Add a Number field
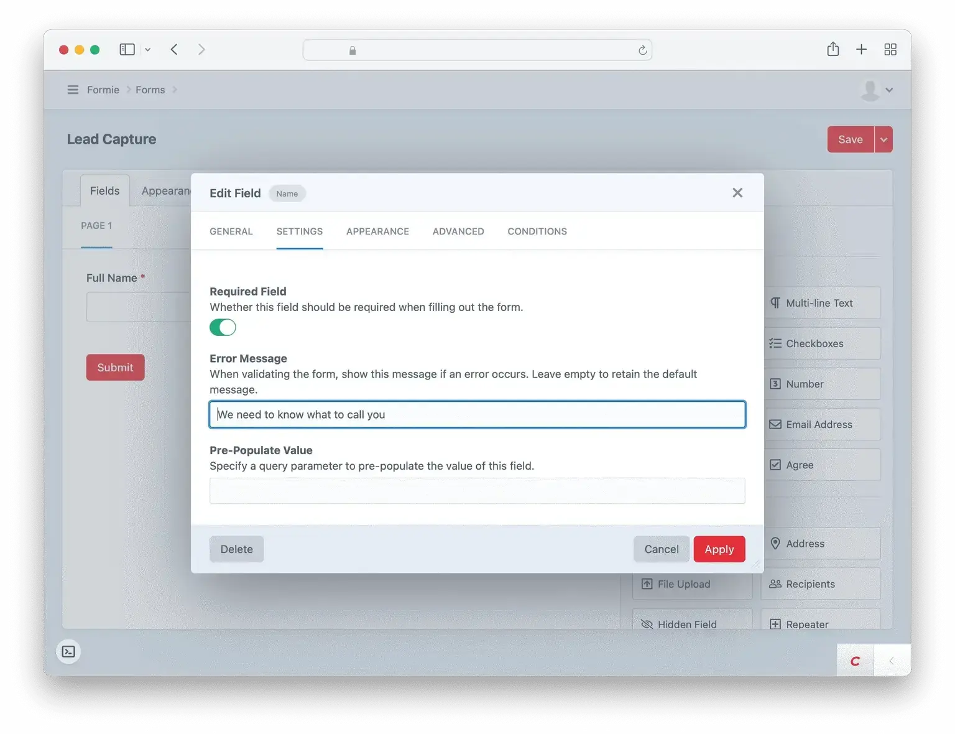 coord(804,384)
